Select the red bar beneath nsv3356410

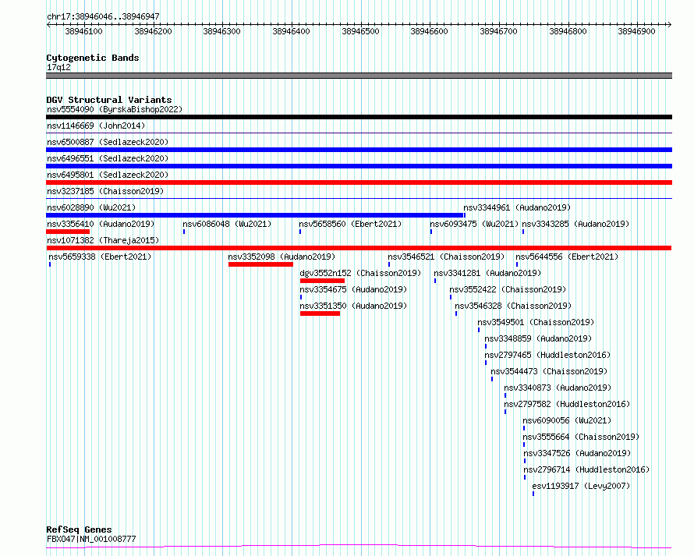click(x=68, y=232)
